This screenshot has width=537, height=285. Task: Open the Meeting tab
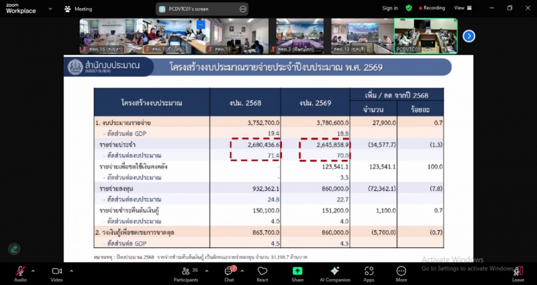tap(79, 9)
